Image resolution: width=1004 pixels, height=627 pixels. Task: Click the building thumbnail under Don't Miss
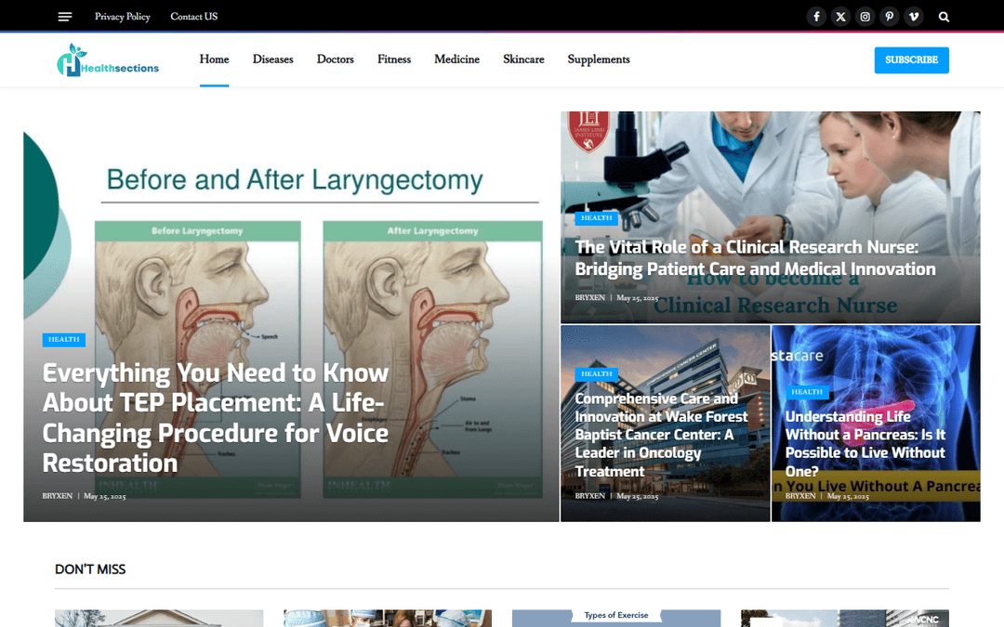pyautogui.click(x=844, y=618)
